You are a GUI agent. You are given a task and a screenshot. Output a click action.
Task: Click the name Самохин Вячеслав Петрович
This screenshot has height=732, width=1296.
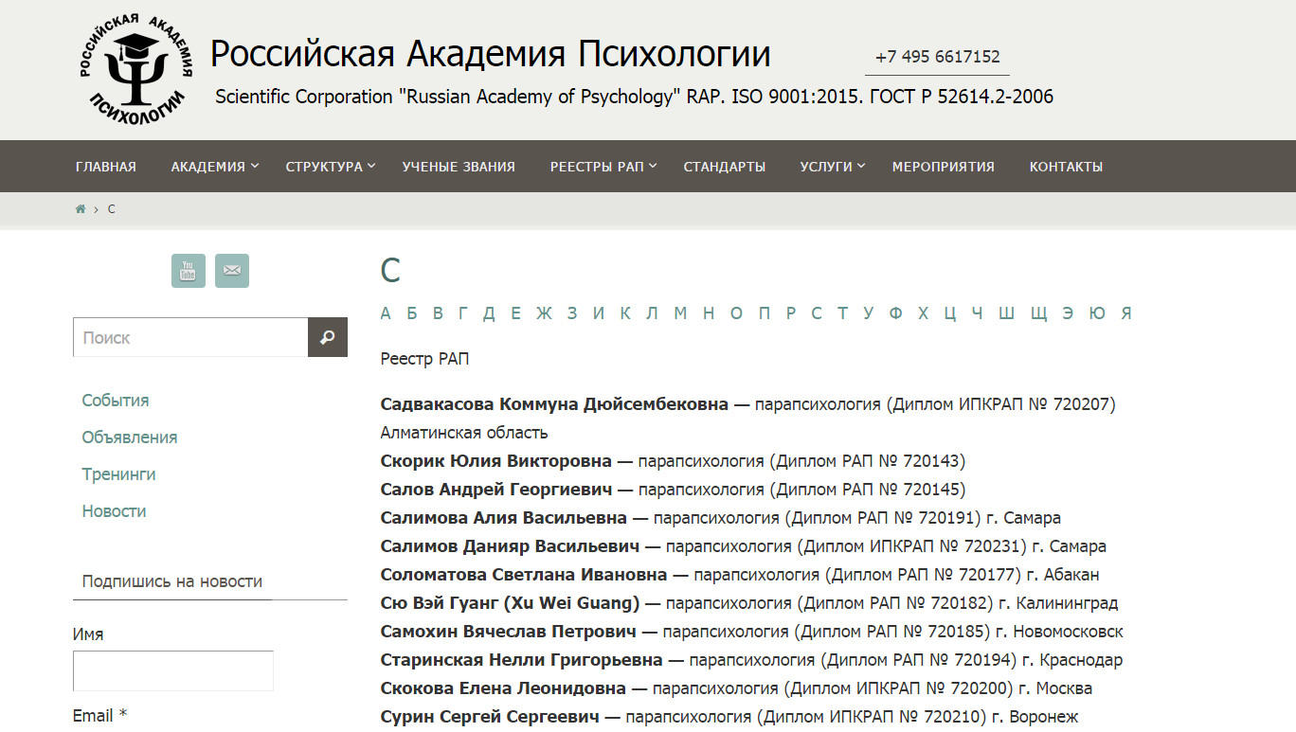coord(509,632)
